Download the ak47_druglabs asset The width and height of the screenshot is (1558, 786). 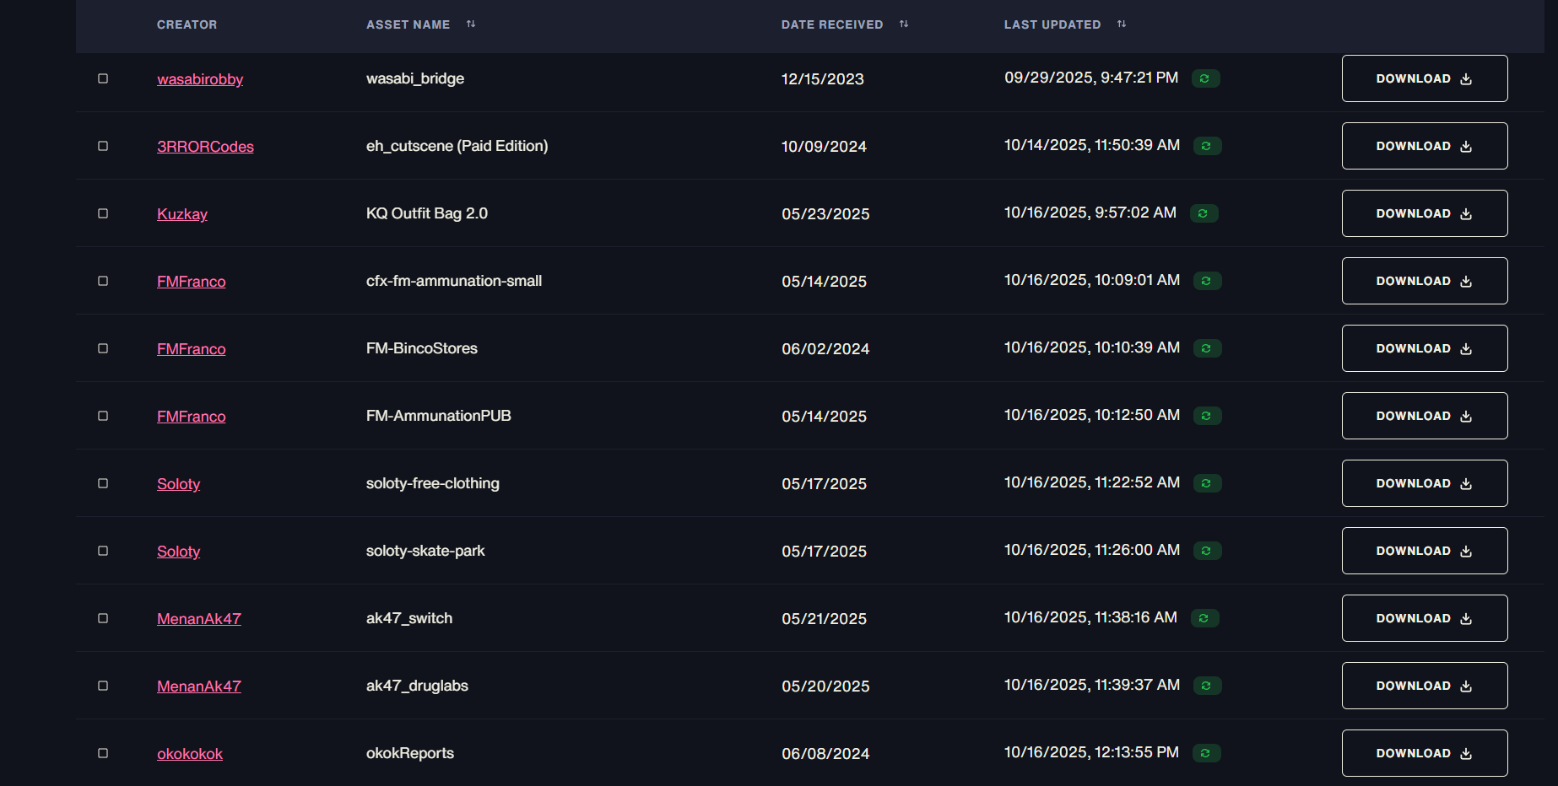1425,686
